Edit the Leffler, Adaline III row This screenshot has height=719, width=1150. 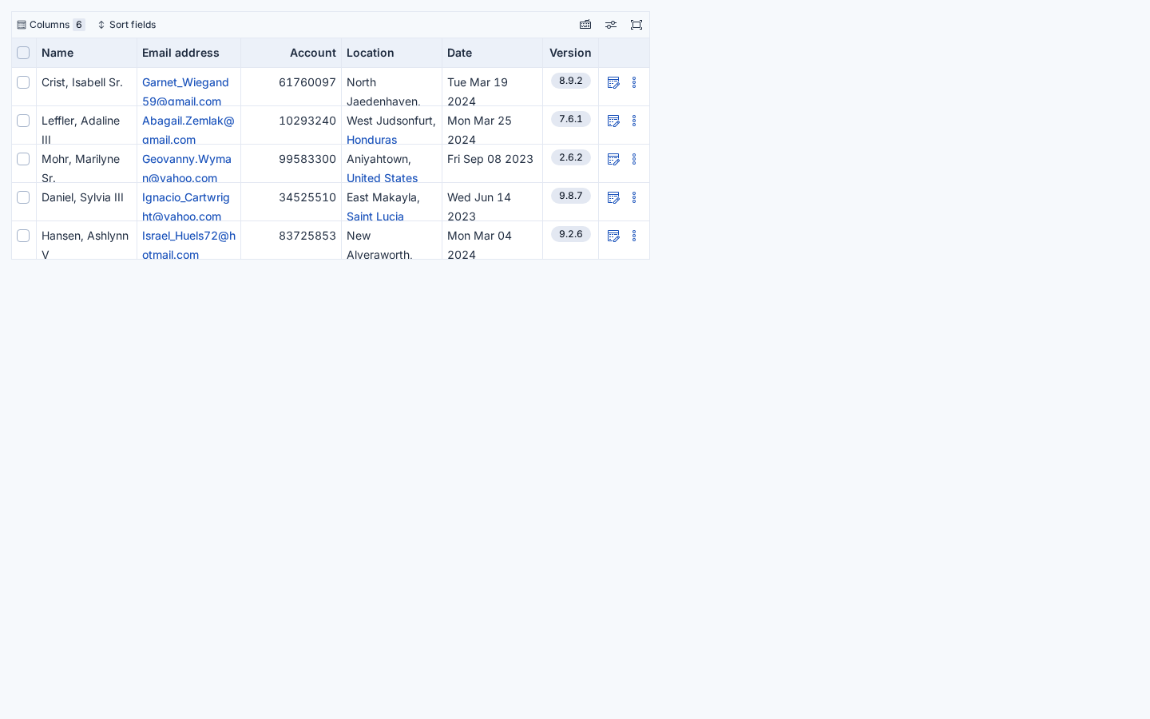(613, 121)
